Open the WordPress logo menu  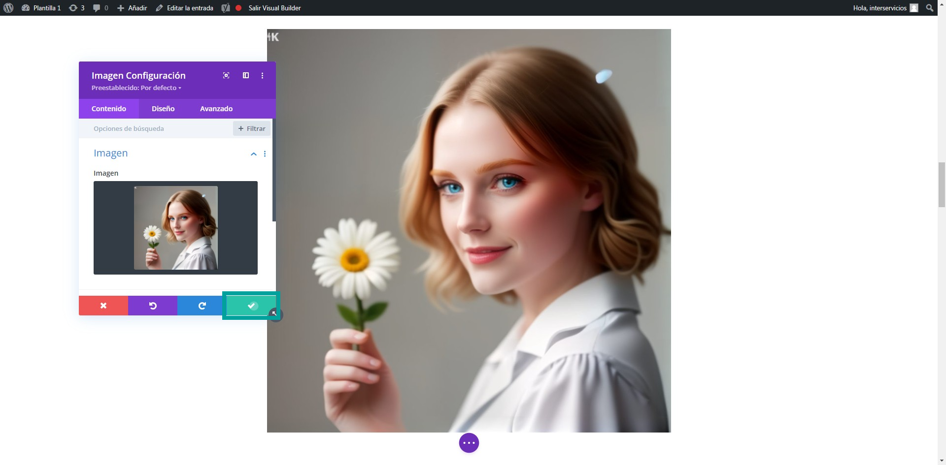[x=8, y=8]
